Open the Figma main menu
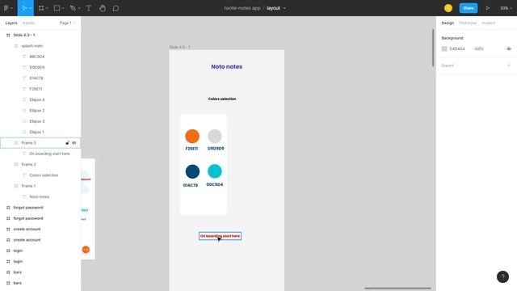This screenshot has height=291, width=517. (6, 8)
